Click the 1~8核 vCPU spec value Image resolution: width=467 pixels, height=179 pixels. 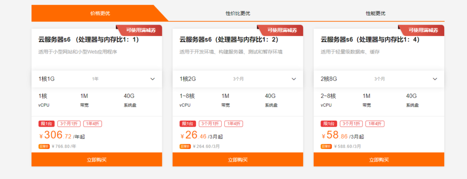[x=187, y=96]
